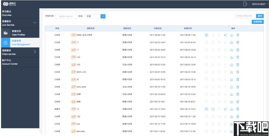269x136 pixels.
Task: Click course name test redis
Action: [81, 131]
